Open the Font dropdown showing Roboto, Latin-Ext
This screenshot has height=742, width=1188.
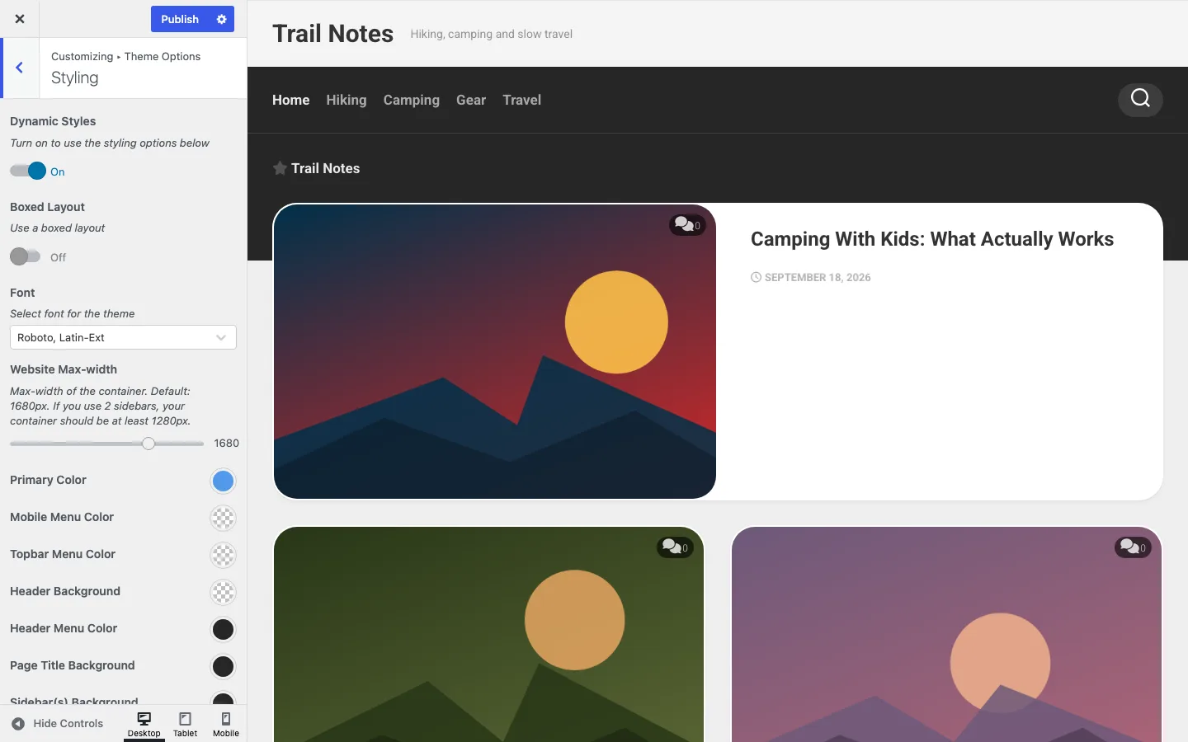[123, 337]
